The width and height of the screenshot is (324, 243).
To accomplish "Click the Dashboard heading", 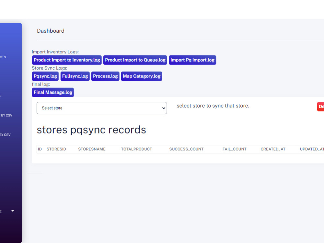I will pos(51,31).
